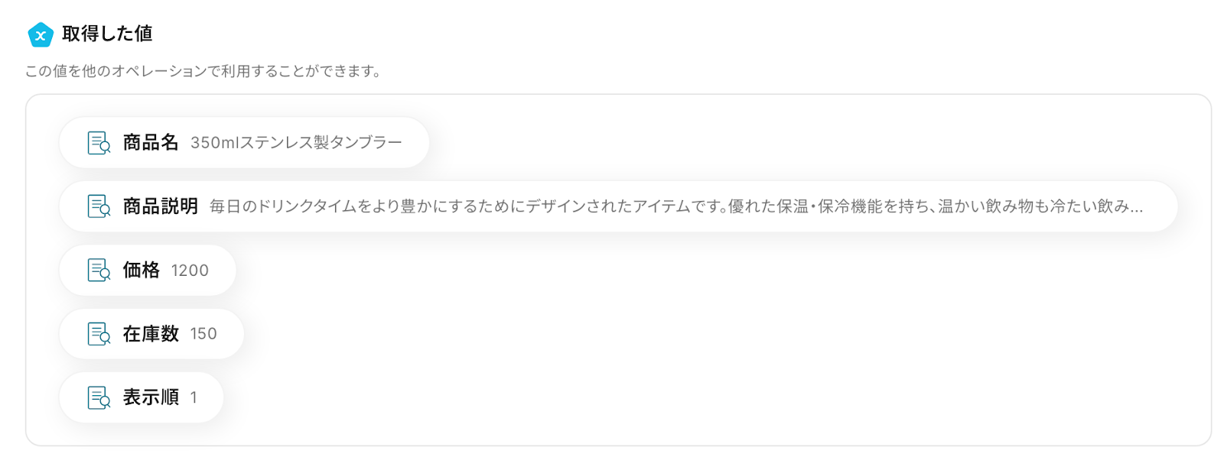Click the 取得した値 heading text
Screen dimensions: 1224x457
[x=107, y=34]
